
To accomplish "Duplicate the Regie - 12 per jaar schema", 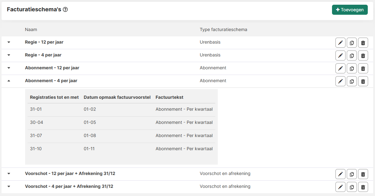I will (x=352, y=43).
